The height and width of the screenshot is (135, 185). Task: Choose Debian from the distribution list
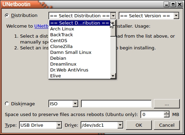[80, 58]
